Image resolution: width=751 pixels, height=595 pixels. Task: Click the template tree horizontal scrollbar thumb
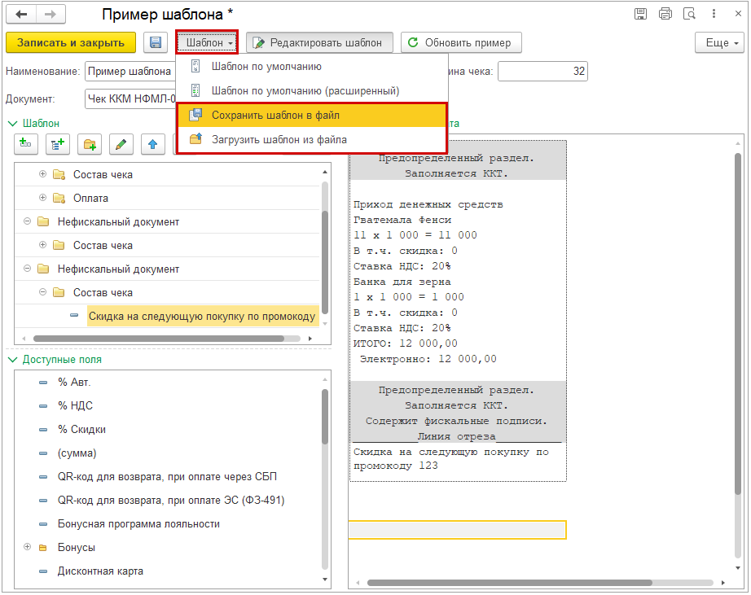[159, 339]
